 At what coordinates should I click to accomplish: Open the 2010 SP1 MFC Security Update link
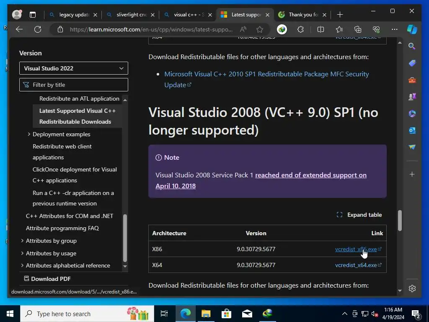pyautogui.click(x=266, y=79)
